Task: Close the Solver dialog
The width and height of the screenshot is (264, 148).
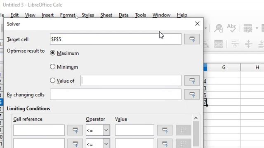Action: point(197,24)
